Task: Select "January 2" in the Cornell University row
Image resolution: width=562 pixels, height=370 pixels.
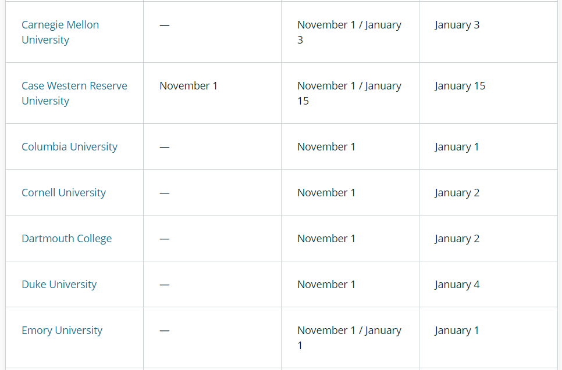Action: (x=457, y=192)
